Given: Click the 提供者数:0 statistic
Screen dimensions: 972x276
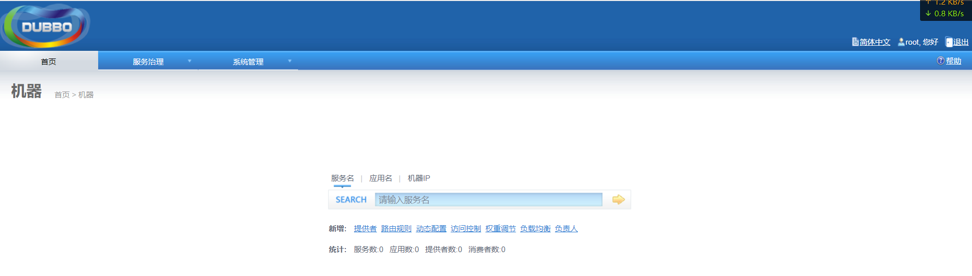Looking at the screenshot, I should pyautogui.click(x=444, y=250).
